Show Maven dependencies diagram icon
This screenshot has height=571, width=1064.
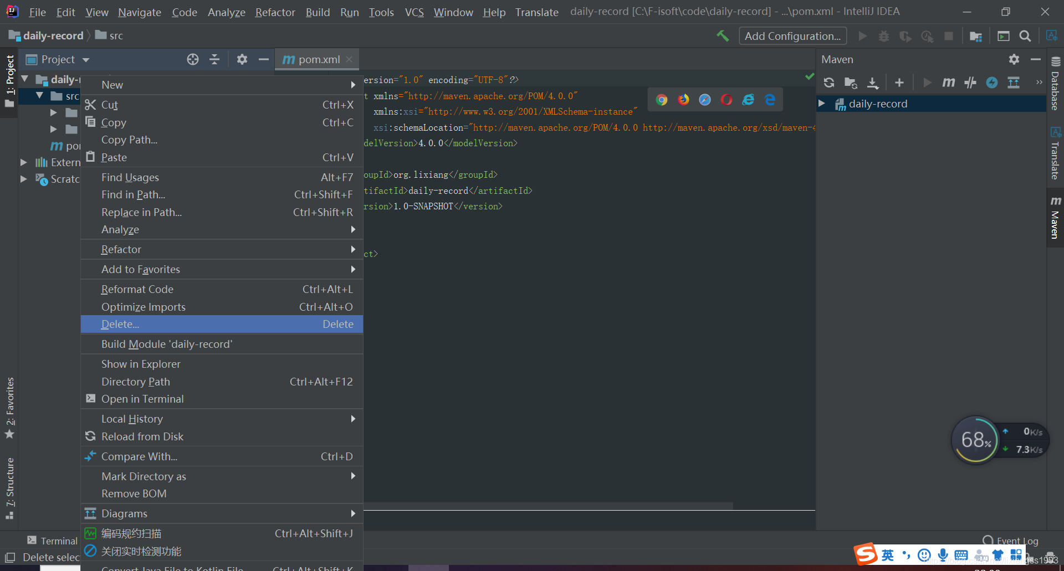(1014, 83)
